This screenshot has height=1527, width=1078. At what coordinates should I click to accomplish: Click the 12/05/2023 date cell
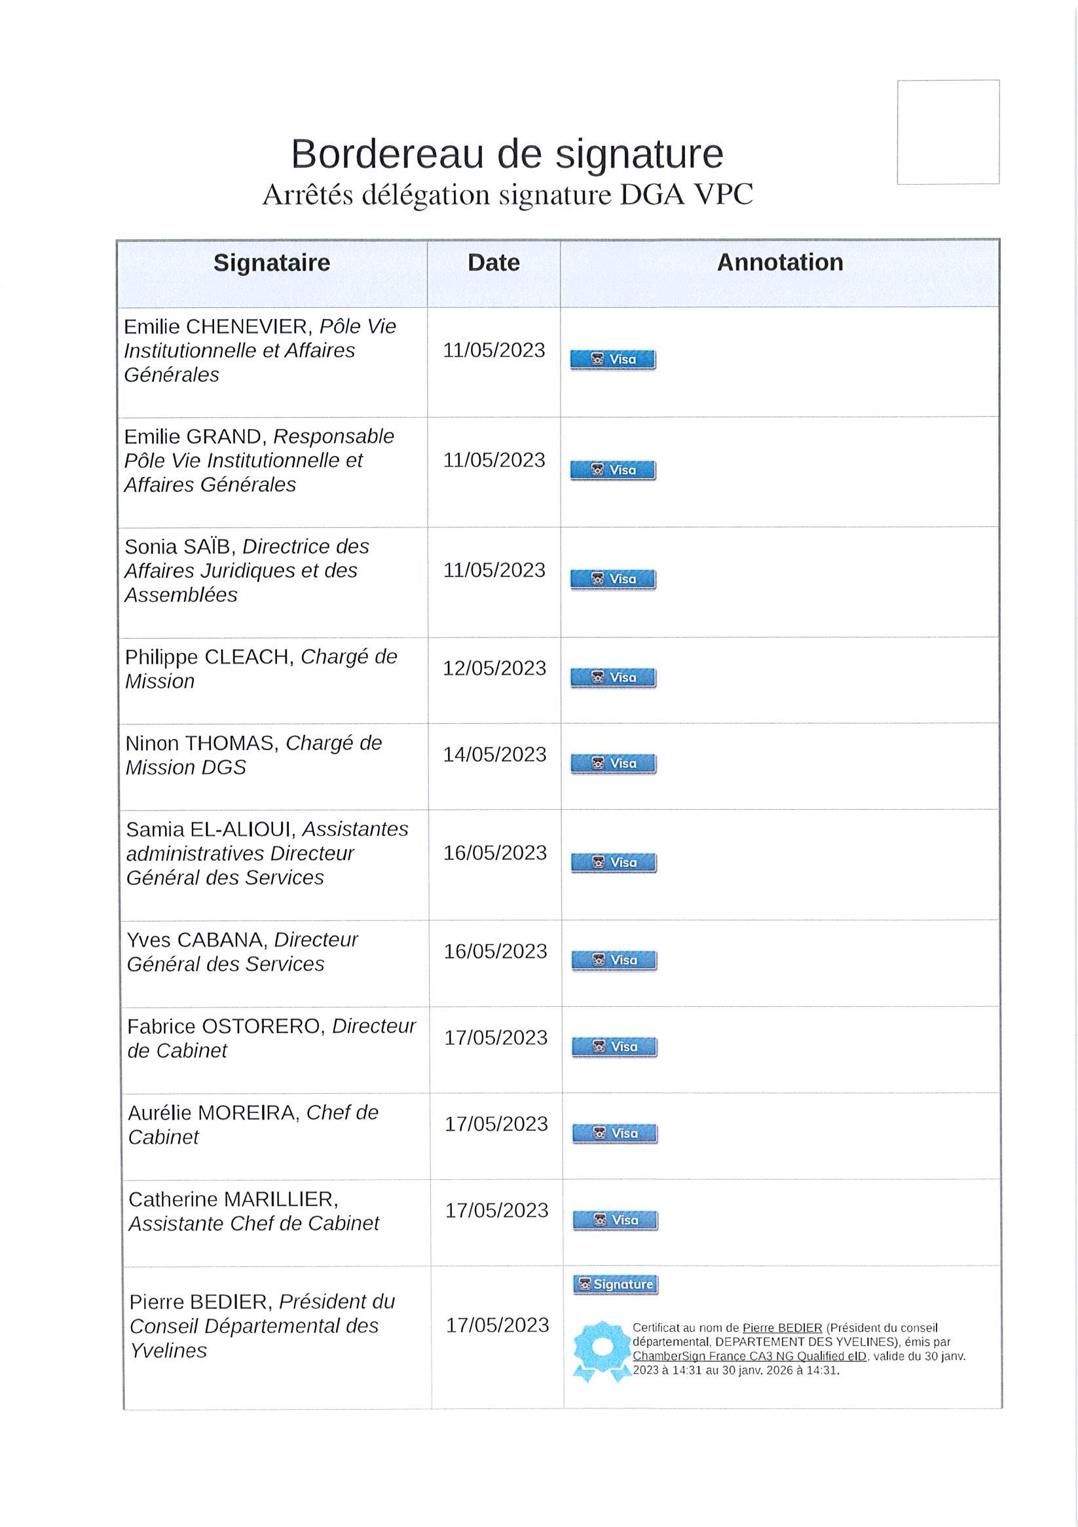(494, 668)
